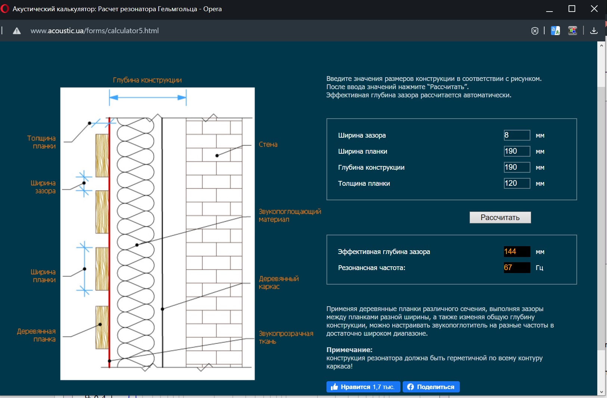
Task: Click the colorful extension cube icon
Action: point(573,31)
